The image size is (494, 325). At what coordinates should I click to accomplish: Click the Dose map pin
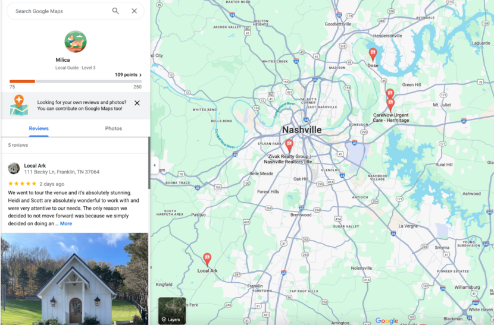(373, 54)
